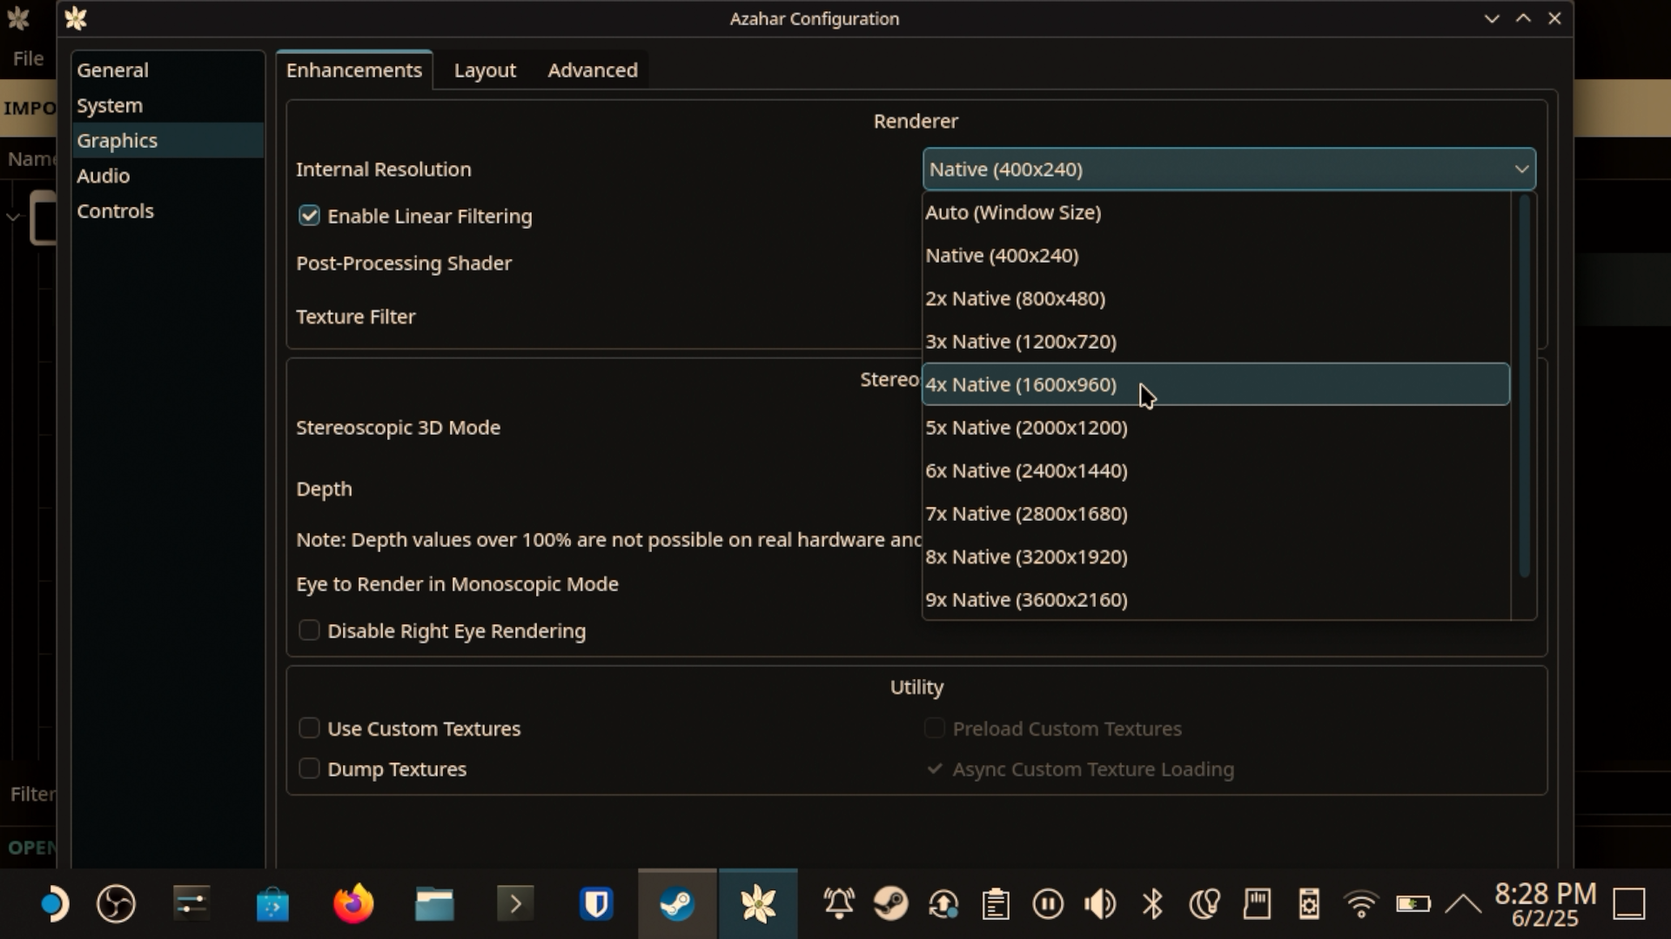Choose 9x Native (3600x2160) option

[x=1216, y=599]
